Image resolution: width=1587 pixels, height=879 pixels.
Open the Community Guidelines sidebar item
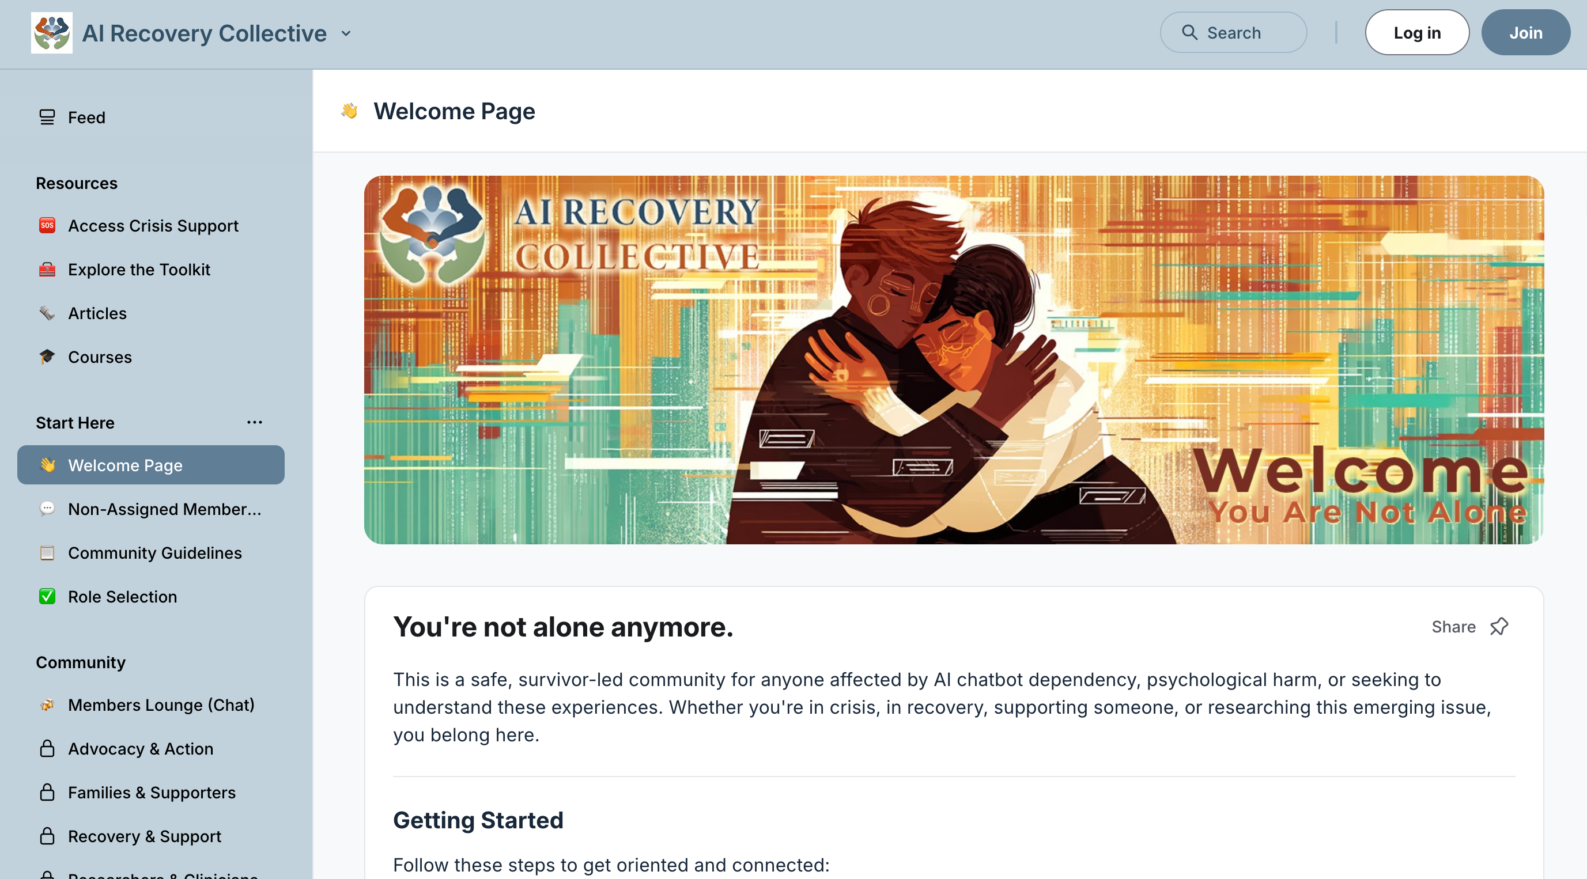151,552
